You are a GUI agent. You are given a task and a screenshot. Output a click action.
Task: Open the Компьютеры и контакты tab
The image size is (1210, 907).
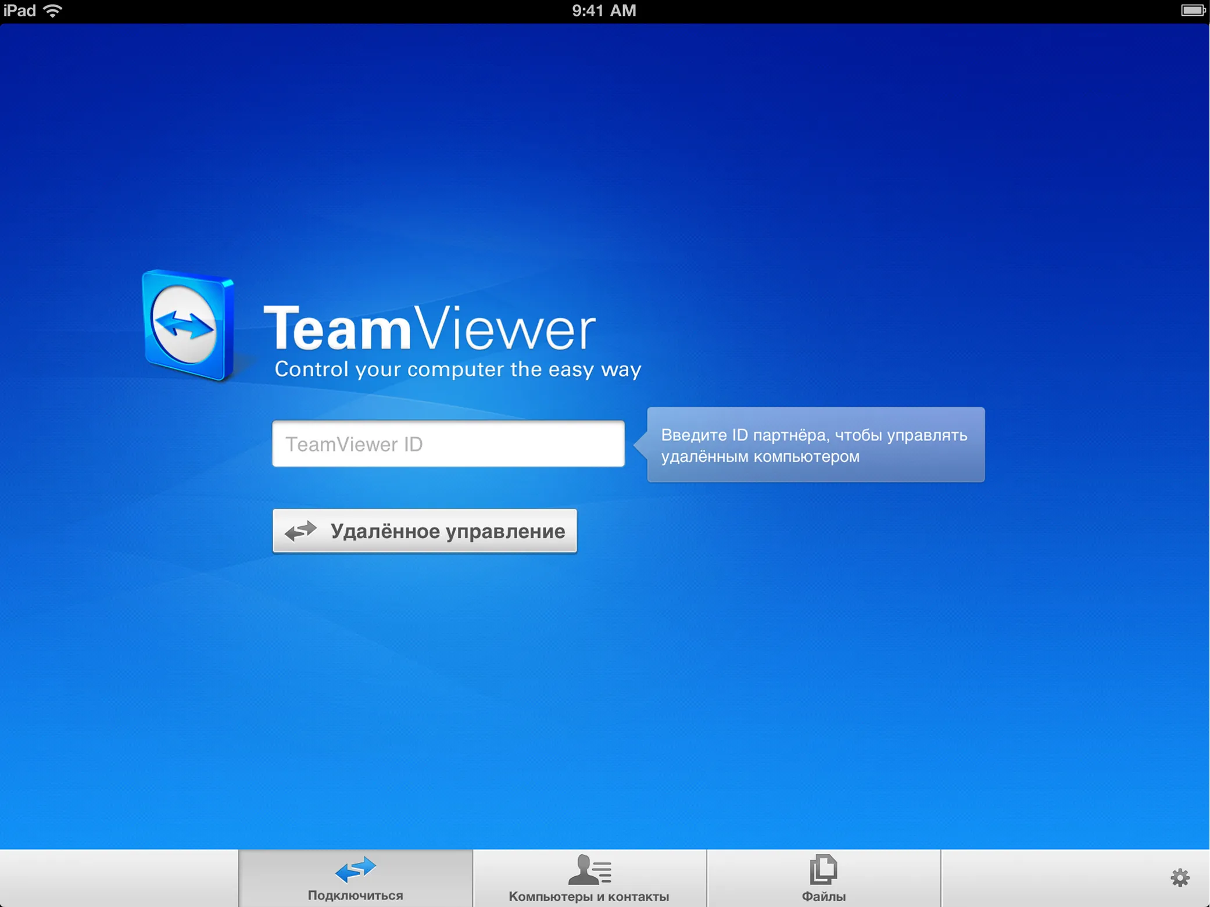coord(589,879)
